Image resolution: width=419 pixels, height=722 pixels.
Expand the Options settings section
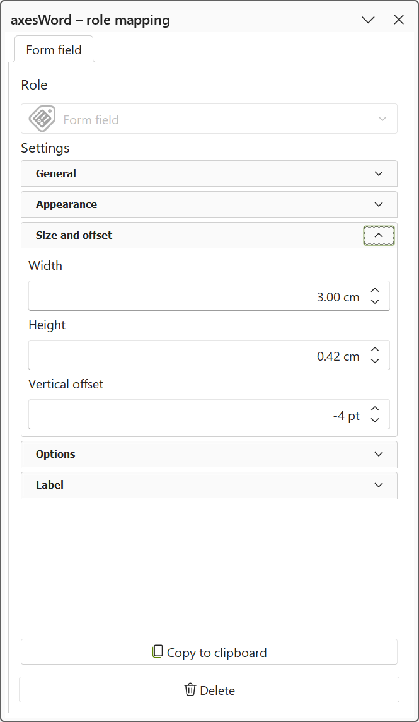tap(209, 454)
